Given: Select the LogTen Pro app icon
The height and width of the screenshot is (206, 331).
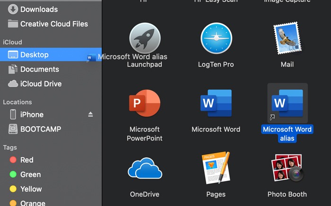Looking at the screenshot, I should coord(216,39).
